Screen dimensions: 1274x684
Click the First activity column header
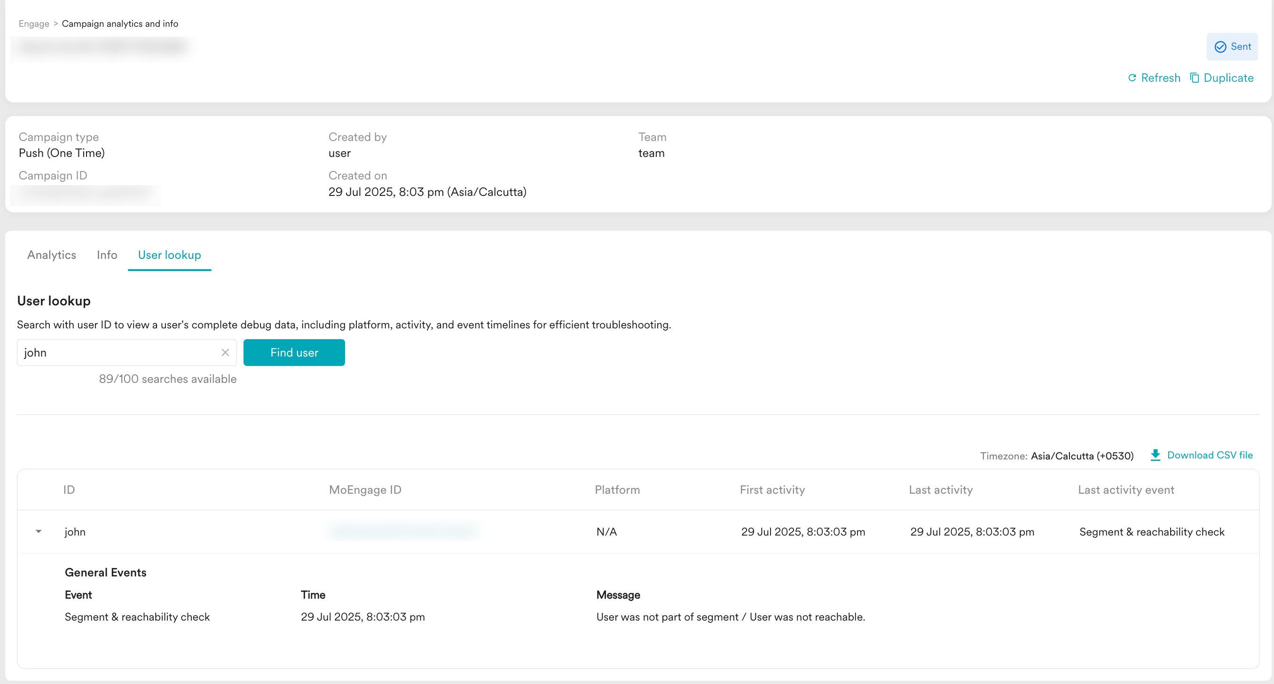point(772,490)
